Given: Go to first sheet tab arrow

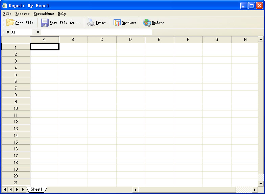Looking at the screenshot, I should click(x=5, y=189).
